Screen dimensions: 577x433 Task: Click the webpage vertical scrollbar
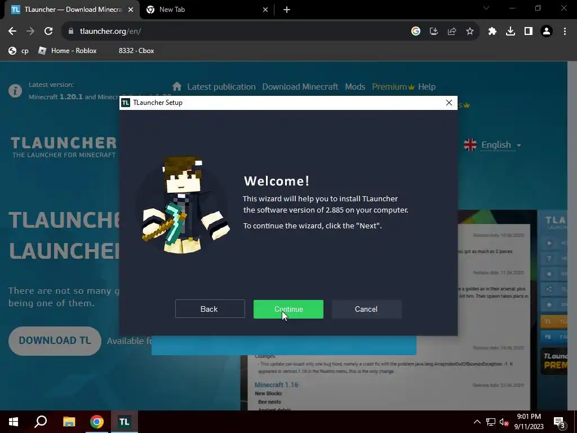pos(572,236)
